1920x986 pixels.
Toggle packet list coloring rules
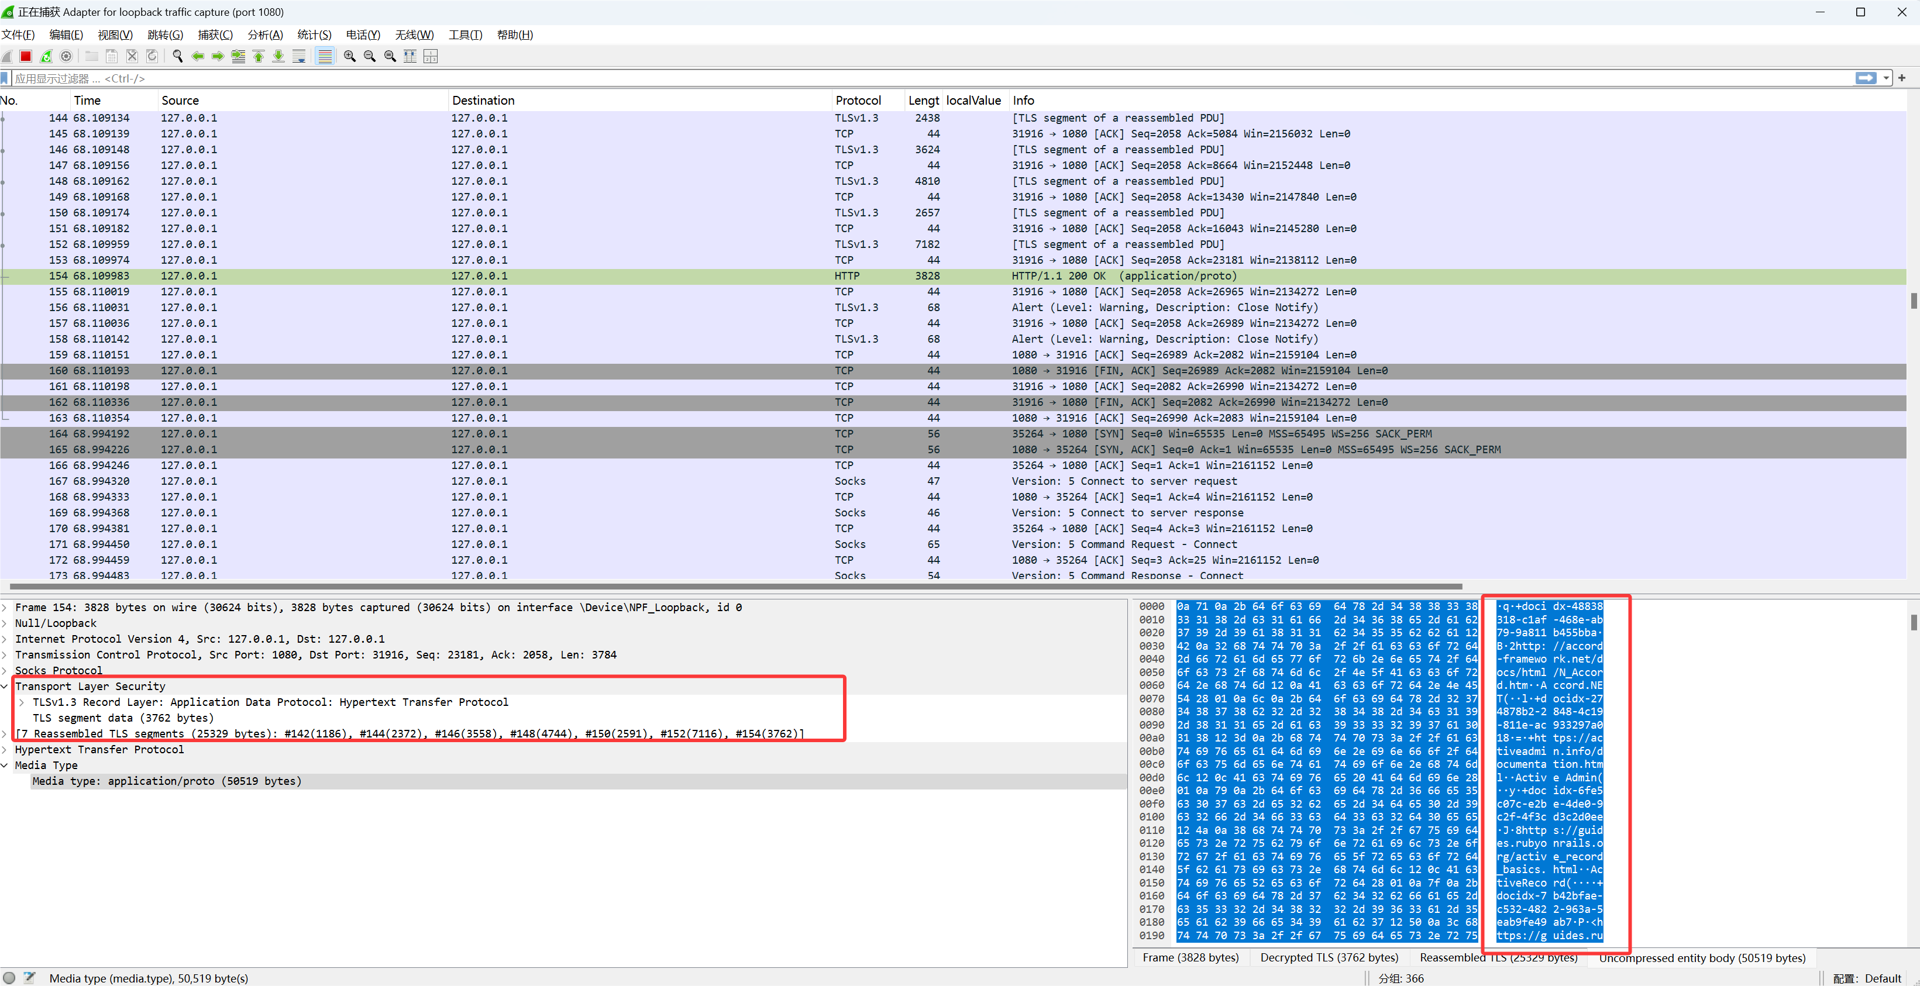[325, 56]
